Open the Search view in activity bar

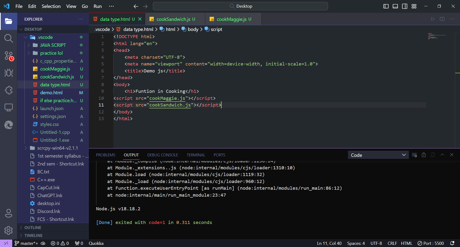click(x=8, y=38)
